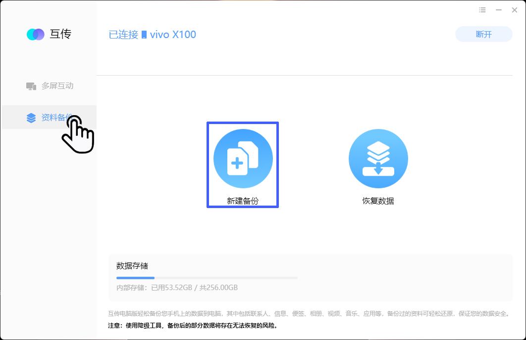Open restore data via round 恢复数据 icon
This screenshot has width=526, height=340.
pyautogui.click(x=378, y=159)
